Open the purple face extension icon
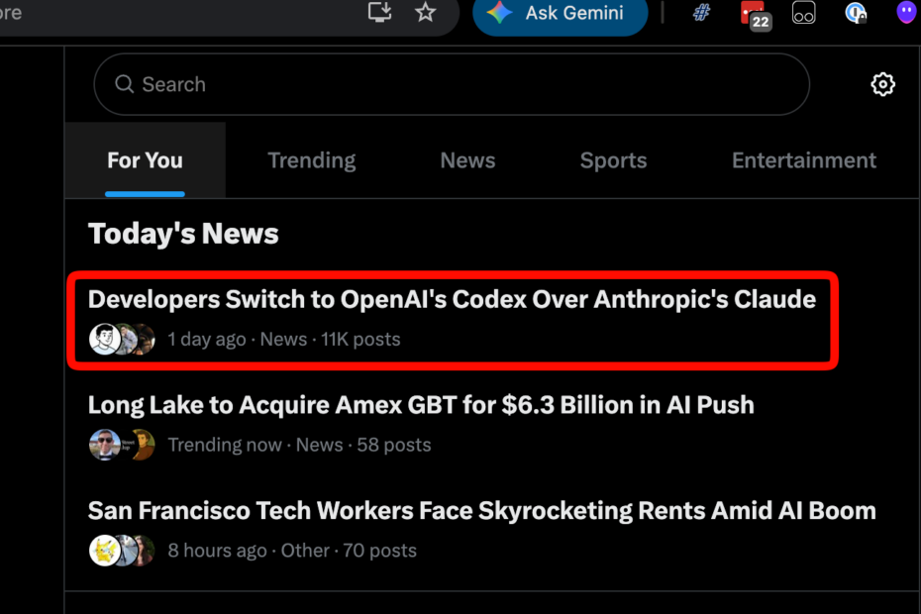 coord(907,12)
